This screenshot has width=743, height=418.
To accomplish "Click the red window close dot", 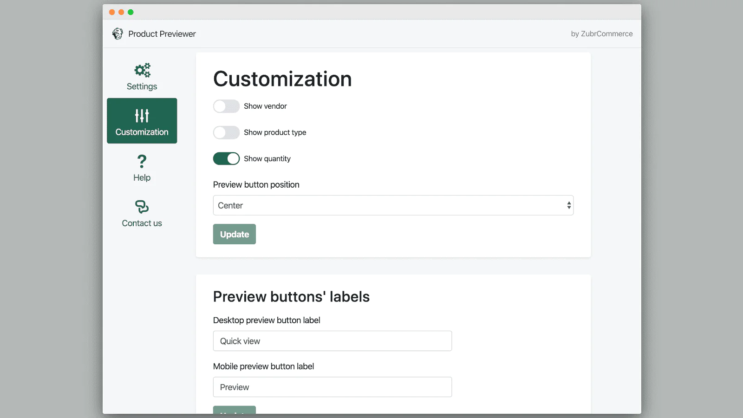I will (112, 12).
